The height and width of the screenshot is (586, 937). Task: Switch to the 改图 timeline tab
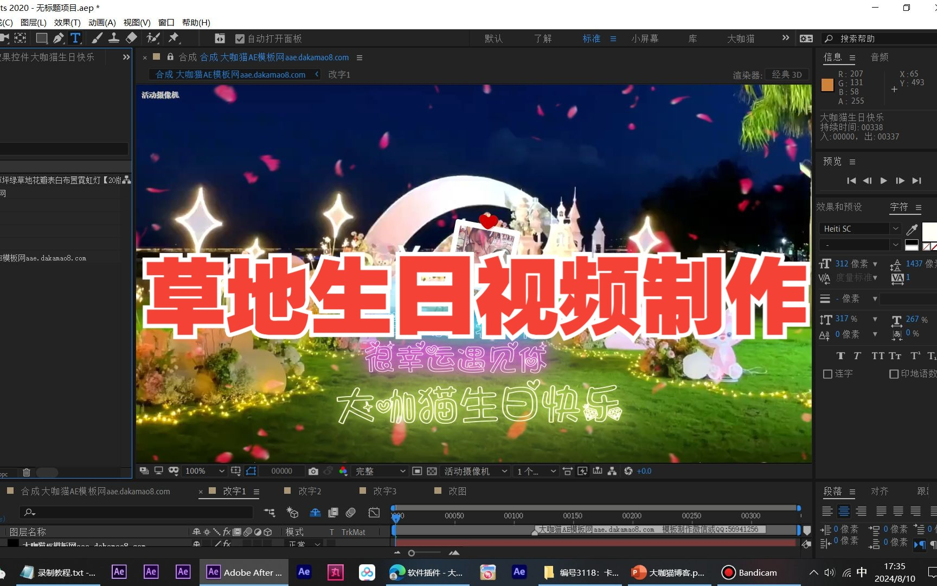tap(457, 491)
